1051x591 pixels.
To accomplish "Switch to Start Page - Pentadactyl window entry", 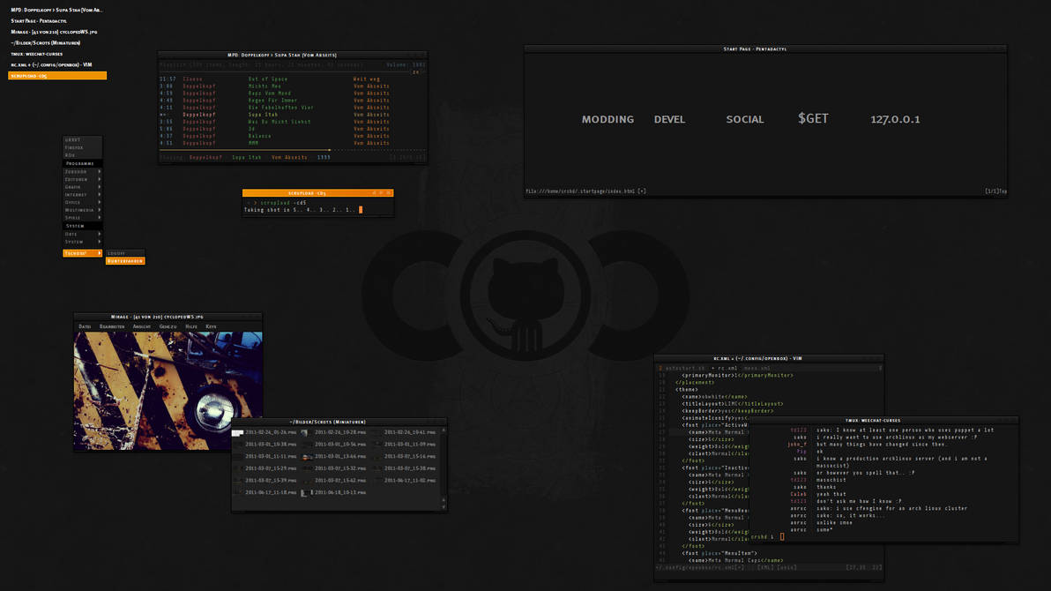I will [39, 21].
